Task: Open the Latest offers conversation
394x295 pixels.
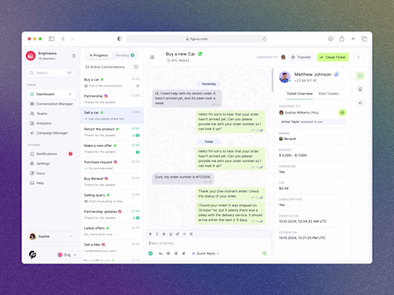Action: pyautogui.click(x=112, y=231)
